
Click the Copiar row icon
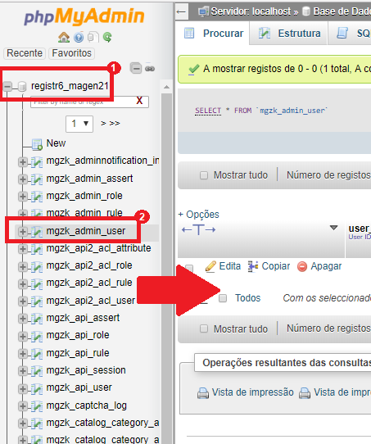[x=253, y=266]
